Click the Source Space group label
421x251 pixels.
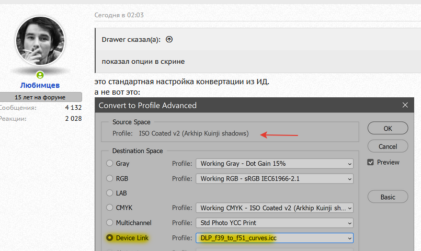[131, 122]
